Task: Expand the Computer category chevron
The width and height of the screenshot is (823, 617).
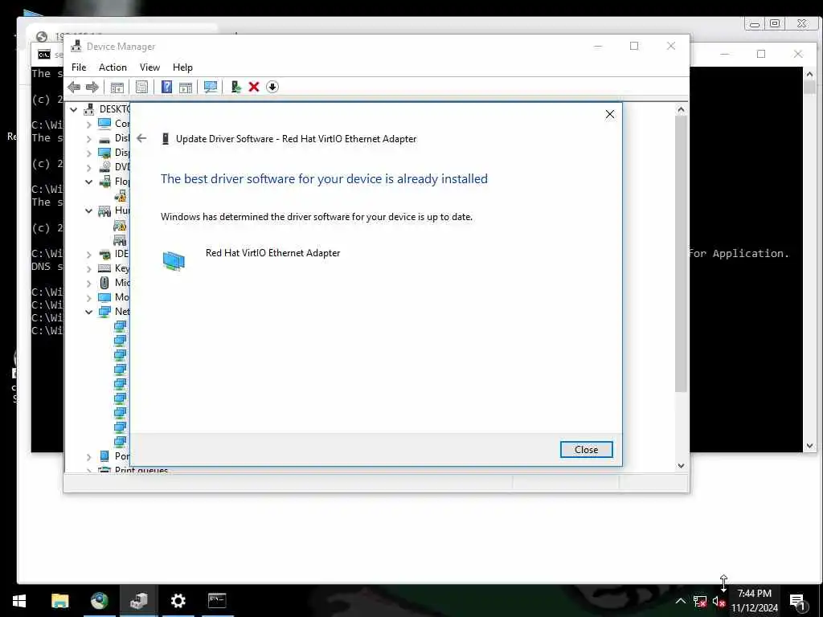Action: (x=88, y=125)
